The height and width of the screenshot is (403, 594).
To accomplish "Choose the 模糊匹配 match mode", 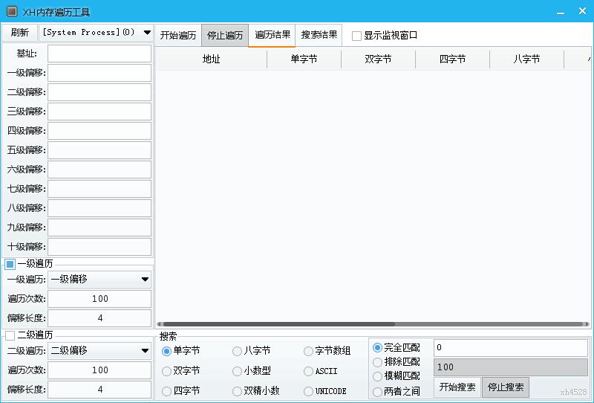I will [378, 376].
